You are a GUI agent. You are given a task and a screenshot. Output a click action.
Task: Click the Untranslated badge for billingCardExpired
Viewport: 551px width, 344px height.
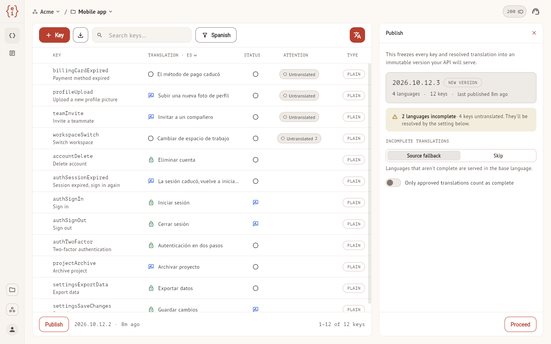[x=299, y=74]
